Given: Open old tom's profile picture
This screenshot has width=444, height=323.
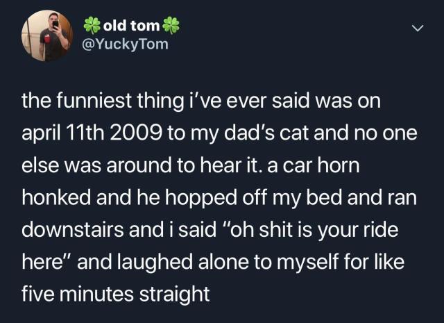Looking at the screenshot, I should [x=48, y=35].
